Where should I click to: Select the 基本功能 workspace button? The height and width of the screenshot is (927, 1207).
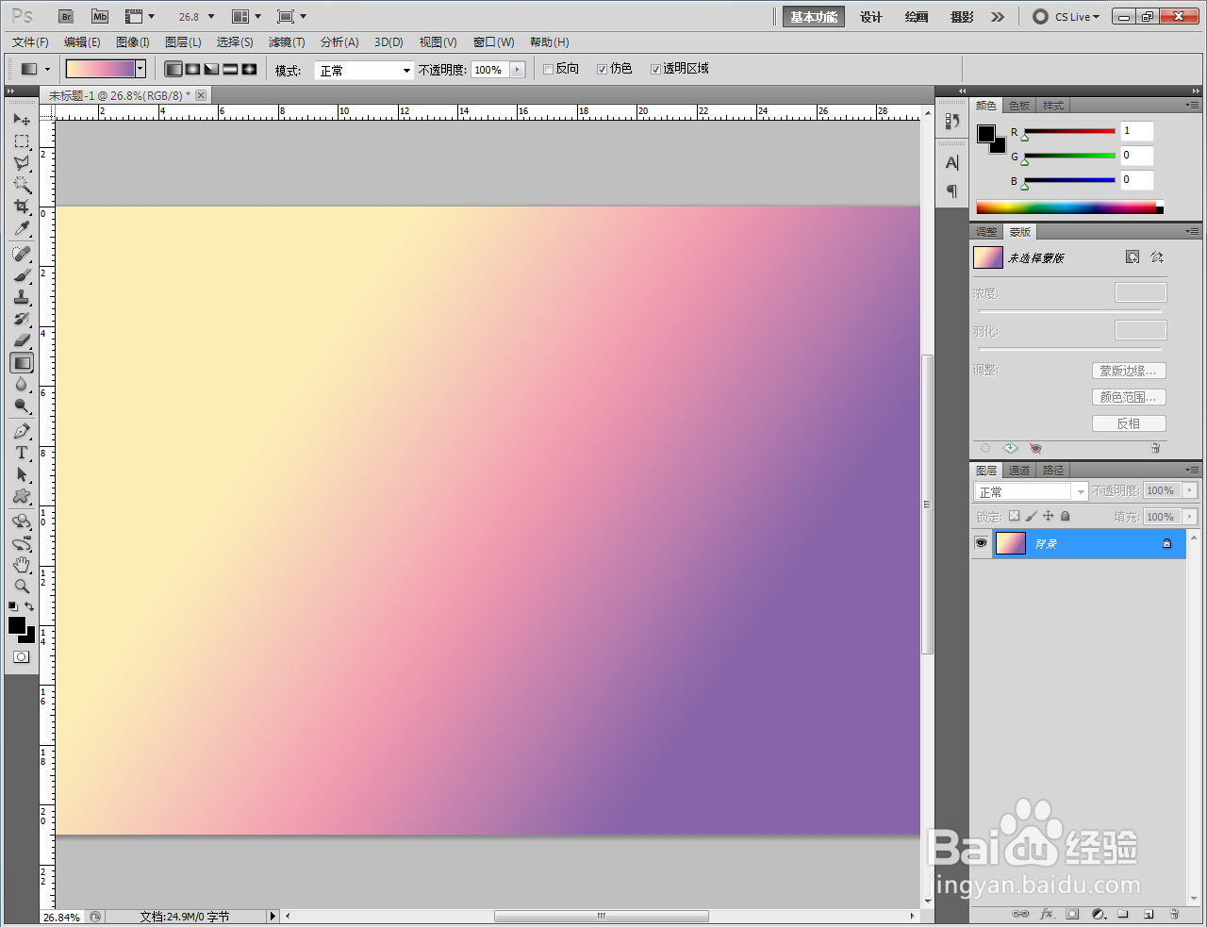[x=814, y=17]
